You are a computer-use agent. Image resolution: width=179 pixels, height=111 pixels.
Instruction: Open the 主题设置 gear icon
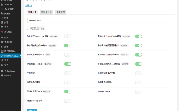[x=2, y=42]
